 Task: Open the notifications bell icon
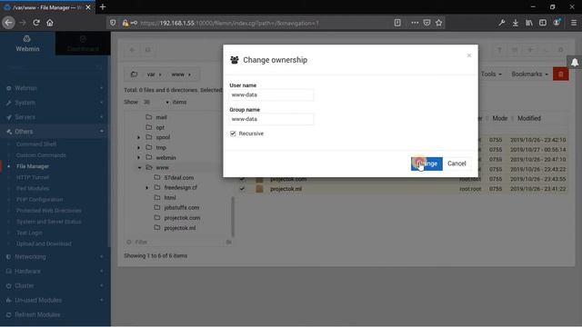coord(575,63)
